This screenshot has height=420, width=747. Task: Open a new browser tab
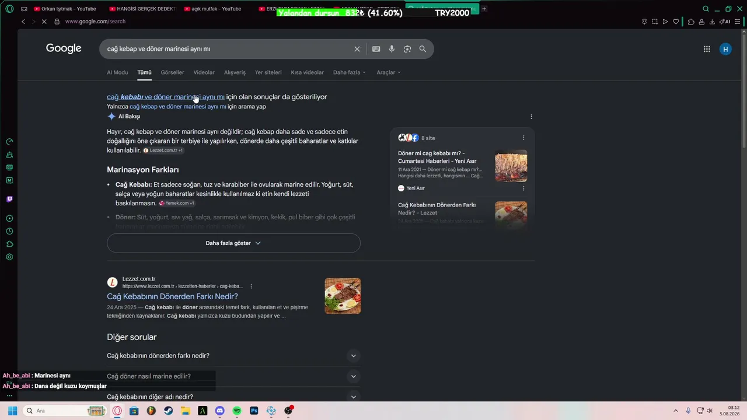point(484,9)
